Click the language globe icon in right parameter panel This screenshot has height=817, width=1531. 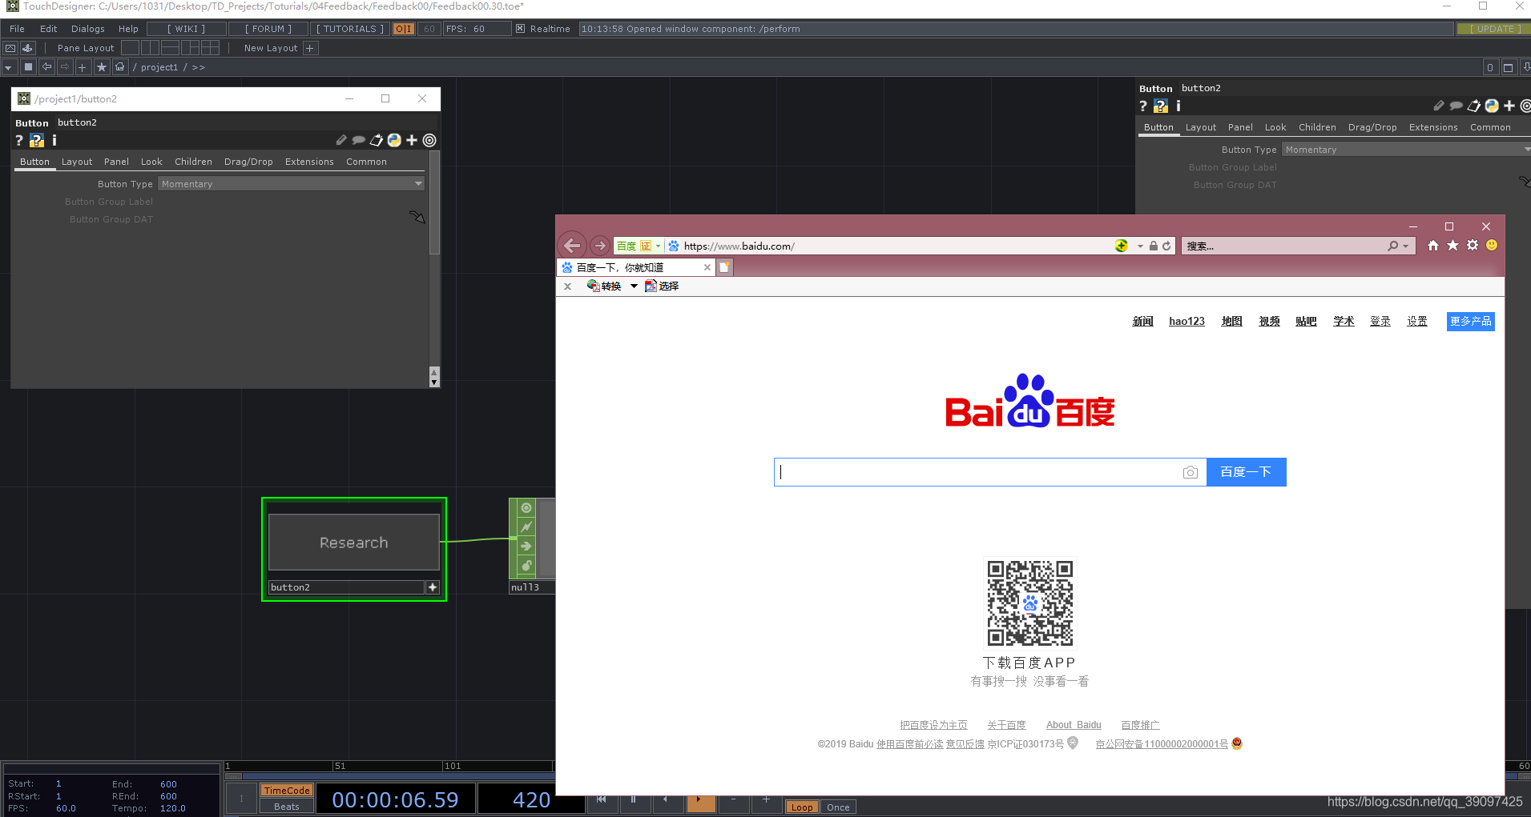(x=1490, y=105)
